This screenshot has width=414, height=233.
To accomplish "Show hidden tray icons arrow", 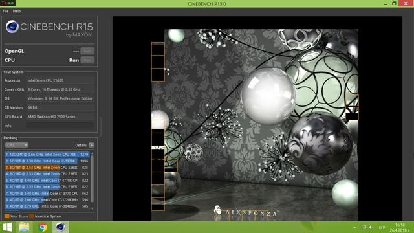I will (x=354, y=227).
